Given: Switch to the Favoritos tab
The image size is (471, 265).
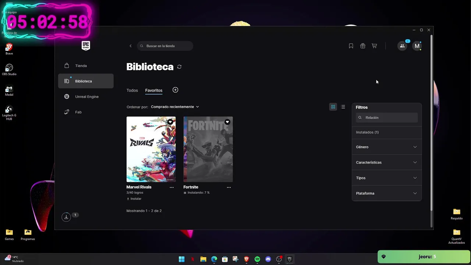Looking at the screenshot, I should click(154, 90).
